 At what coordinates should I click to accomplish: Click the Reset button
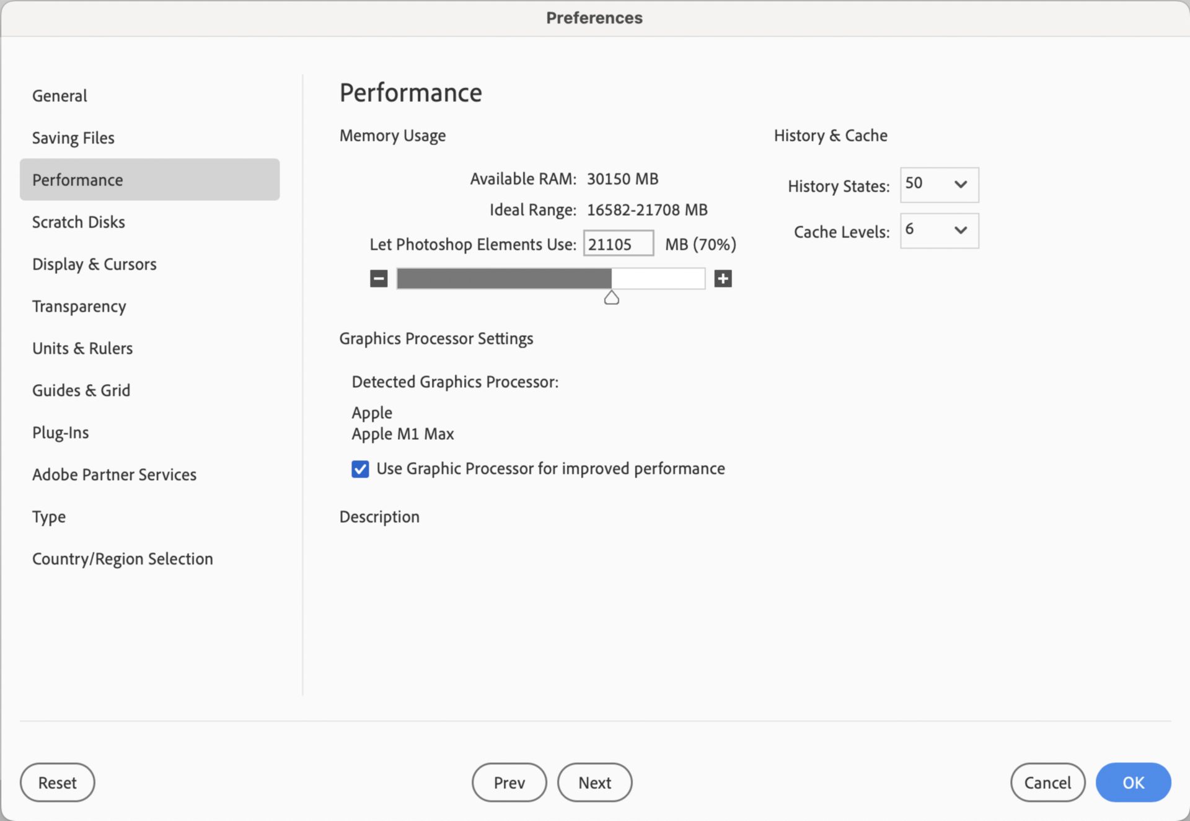58,783
